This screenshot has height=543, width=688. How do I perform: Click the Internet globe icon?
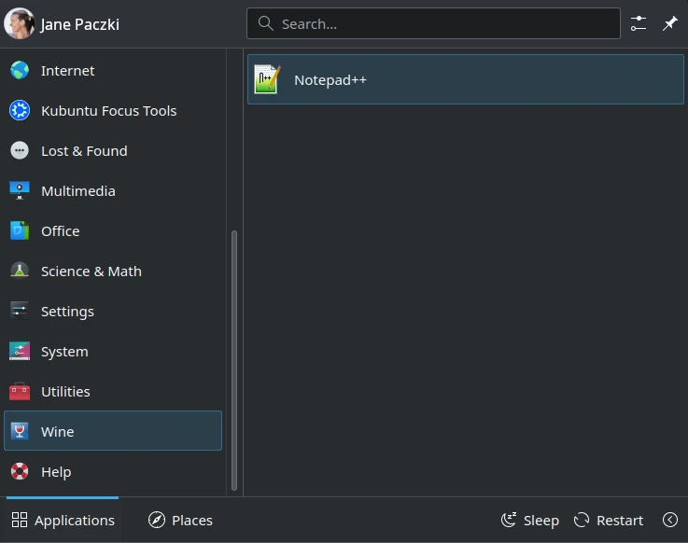point(20,71)
